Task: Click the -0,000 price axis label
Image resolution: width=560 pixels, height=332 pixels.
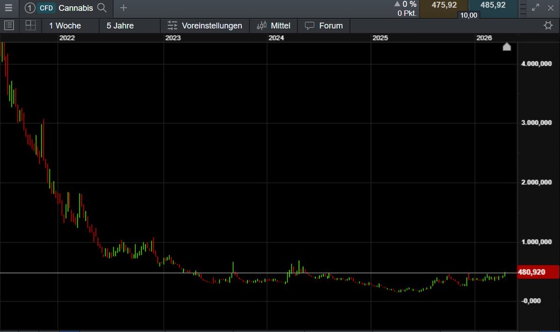Action: click(x=531, y=301)
